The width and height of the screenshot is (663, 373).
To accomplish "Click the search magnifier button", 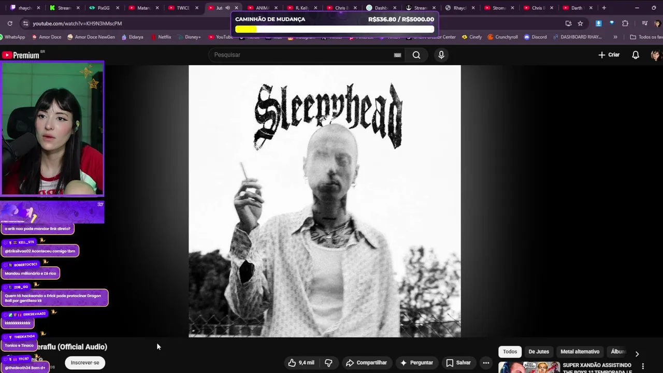I will [x=416, y=55].
